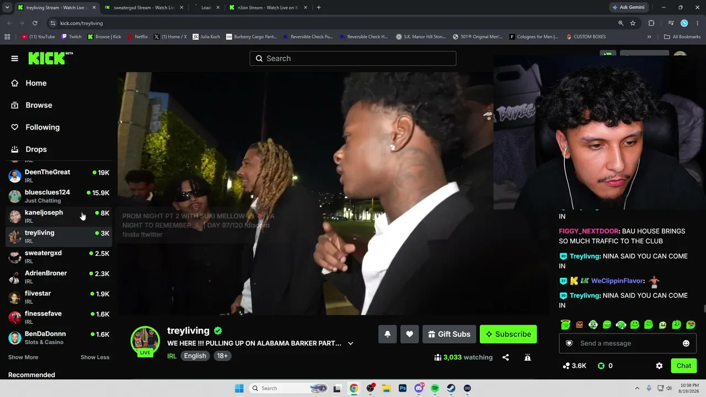Click the Send a message chat input

pyautogui.click(x=628, y=343)
